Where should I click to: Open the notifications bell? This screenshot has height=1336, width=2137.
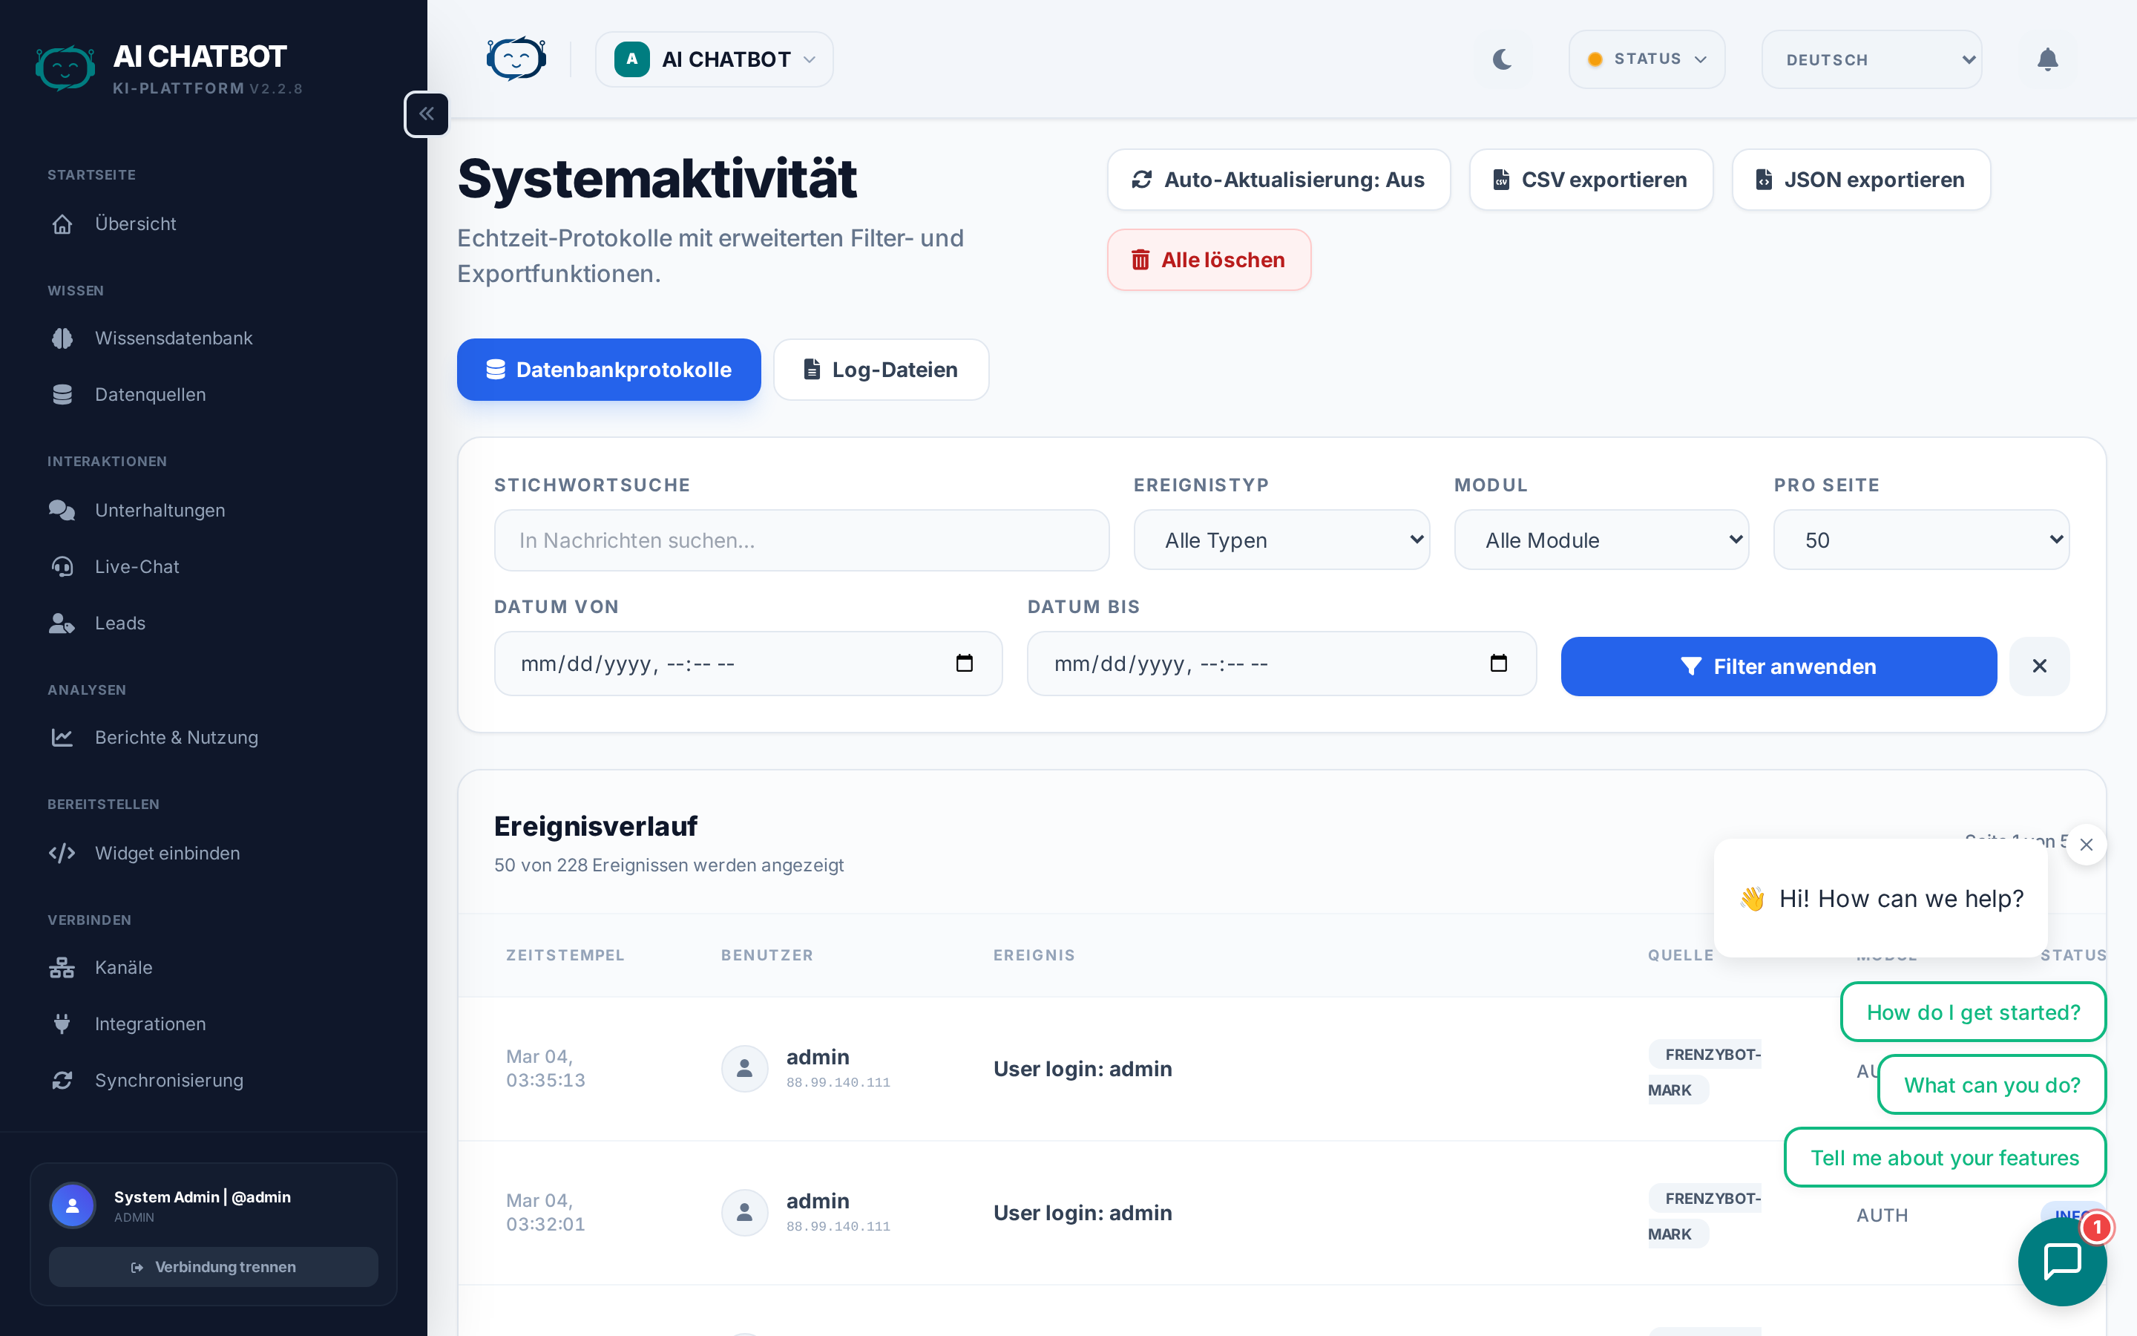[2047, 59]
